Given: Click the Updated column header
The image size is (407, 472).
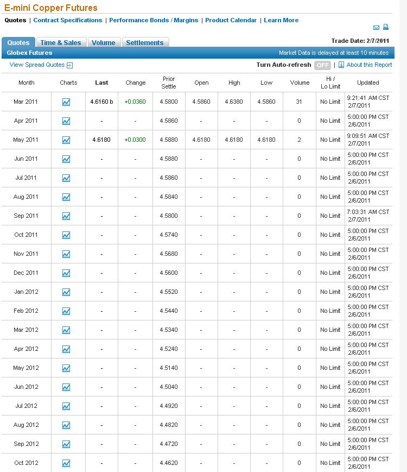Looking at the screenshot, I should tap(368, 83).
